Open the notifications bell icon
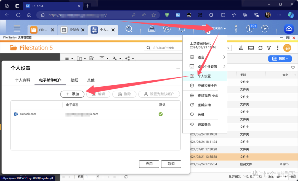298x181 pixels. click(181, 29)
